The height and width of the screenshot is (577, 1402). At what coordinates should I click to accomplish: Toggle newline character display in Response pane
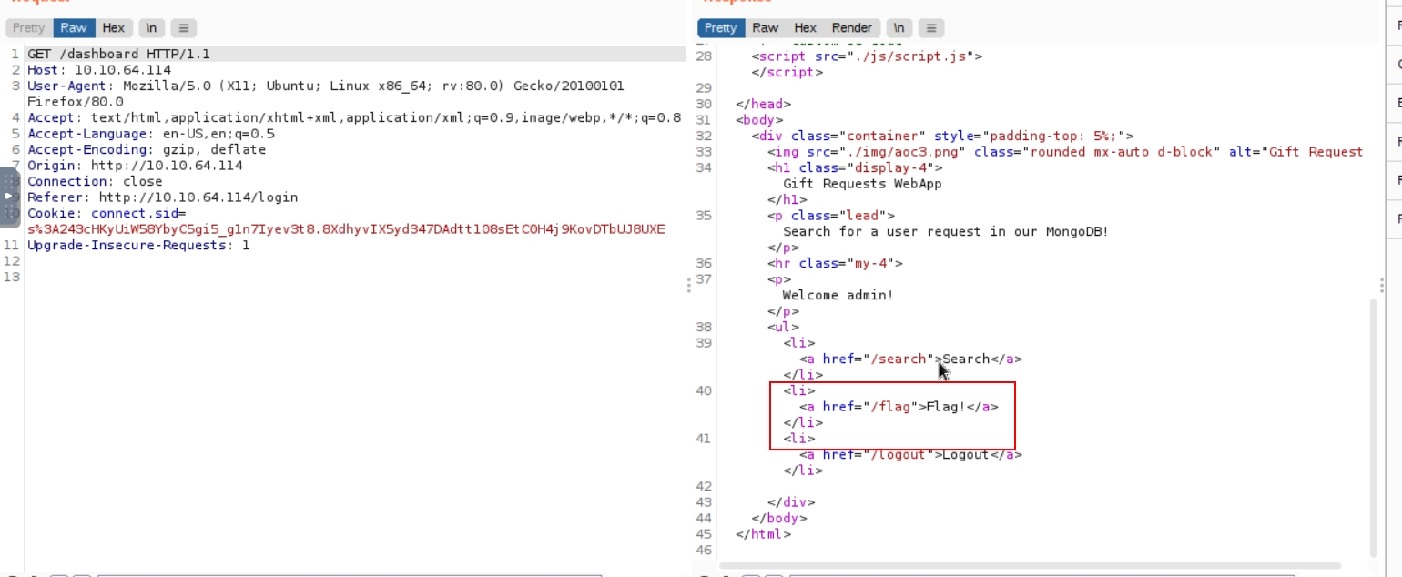pyautogui.click(x=899, y=28)
